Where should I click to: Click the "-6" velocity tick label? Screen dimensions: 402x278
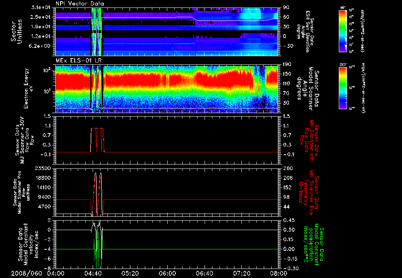pos(47,259)
